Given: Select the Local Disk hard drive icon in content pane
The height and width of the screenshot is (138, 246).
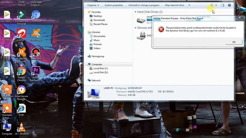Looking at the screenshot, I should click(141, 20).
